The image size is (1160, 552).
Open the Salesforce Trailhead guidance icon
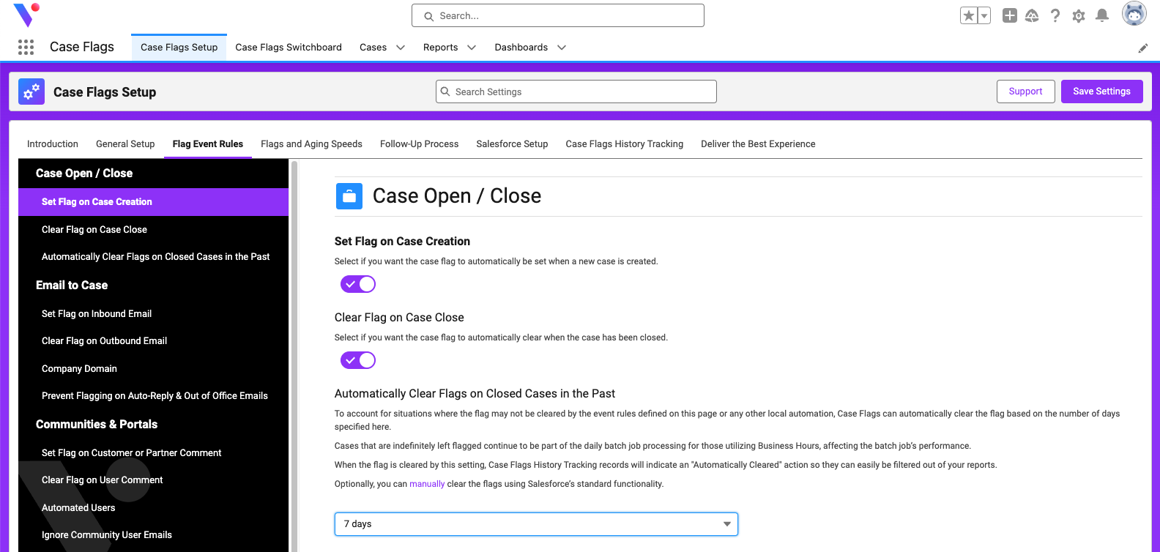point(1032,15)
